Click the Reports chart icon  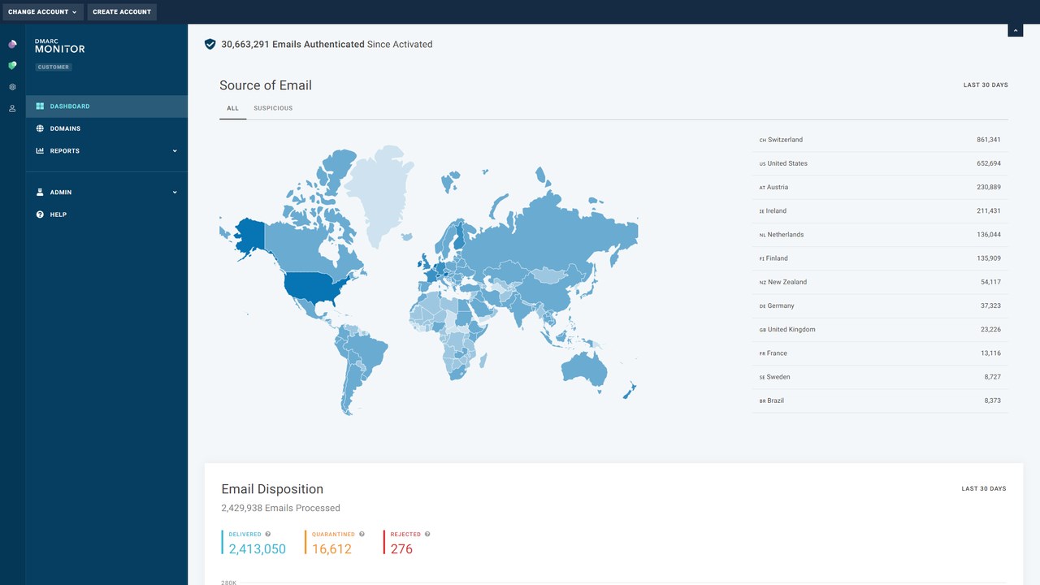pyautogui.click(x=40, y=150)
